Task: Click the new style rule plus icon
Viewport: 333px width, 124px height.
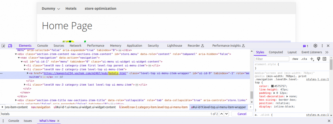Action: [x=312, y=59]
